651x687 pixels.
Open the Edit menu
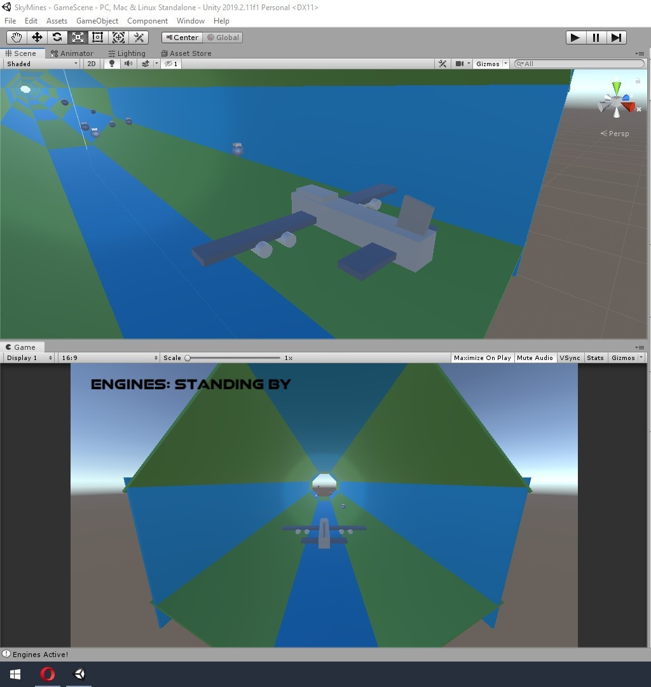31,20
